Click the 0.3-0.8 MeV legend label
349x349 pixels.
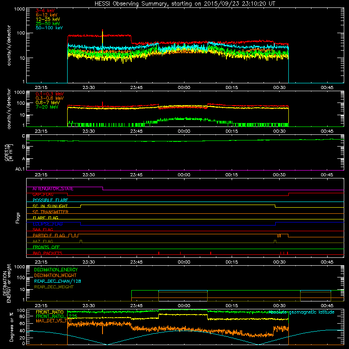(50, 98)
